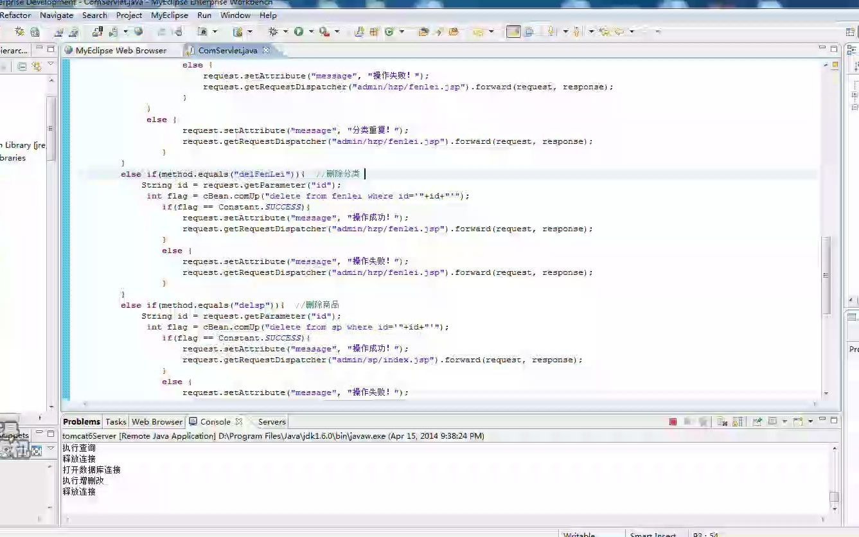
Task: Close the Console view tab
Action: click(x=239, y=421)
